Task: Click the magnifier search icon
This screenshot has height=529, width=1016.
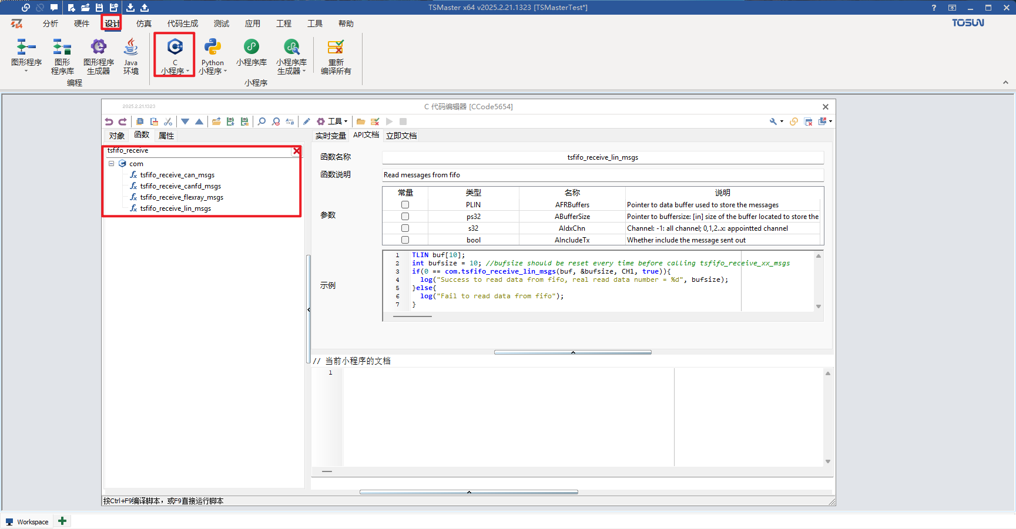Action: coord(261,122)
